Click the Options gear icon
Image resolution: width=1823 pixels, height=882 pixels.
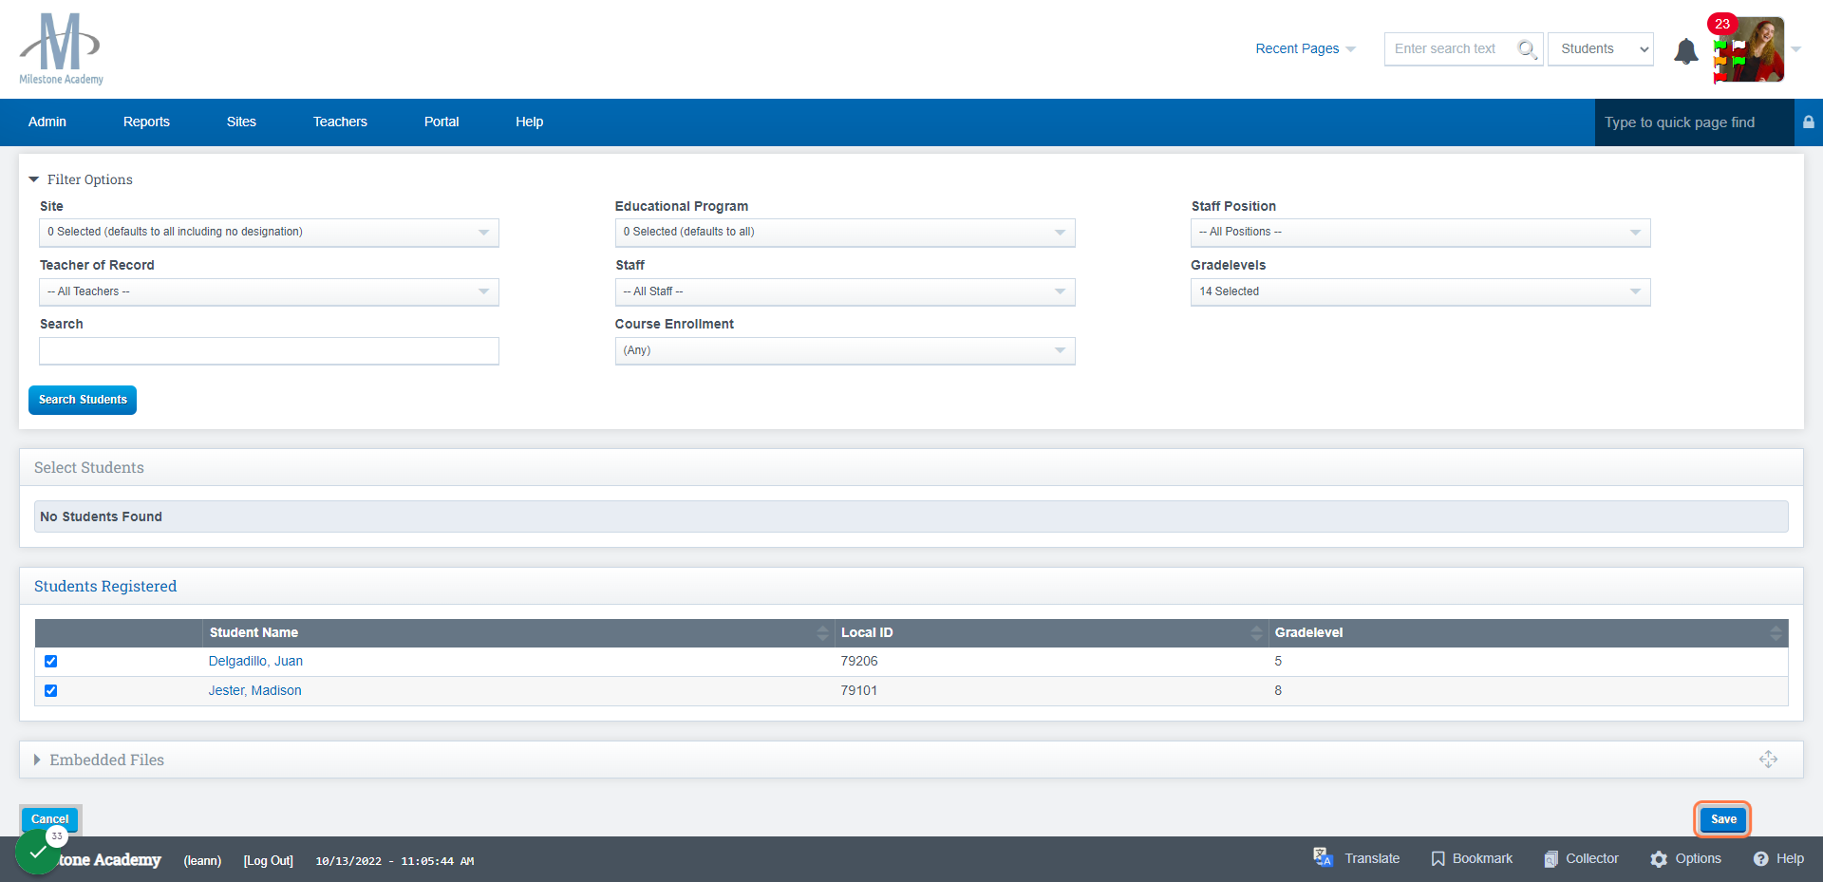click(x=1659, y=859)
